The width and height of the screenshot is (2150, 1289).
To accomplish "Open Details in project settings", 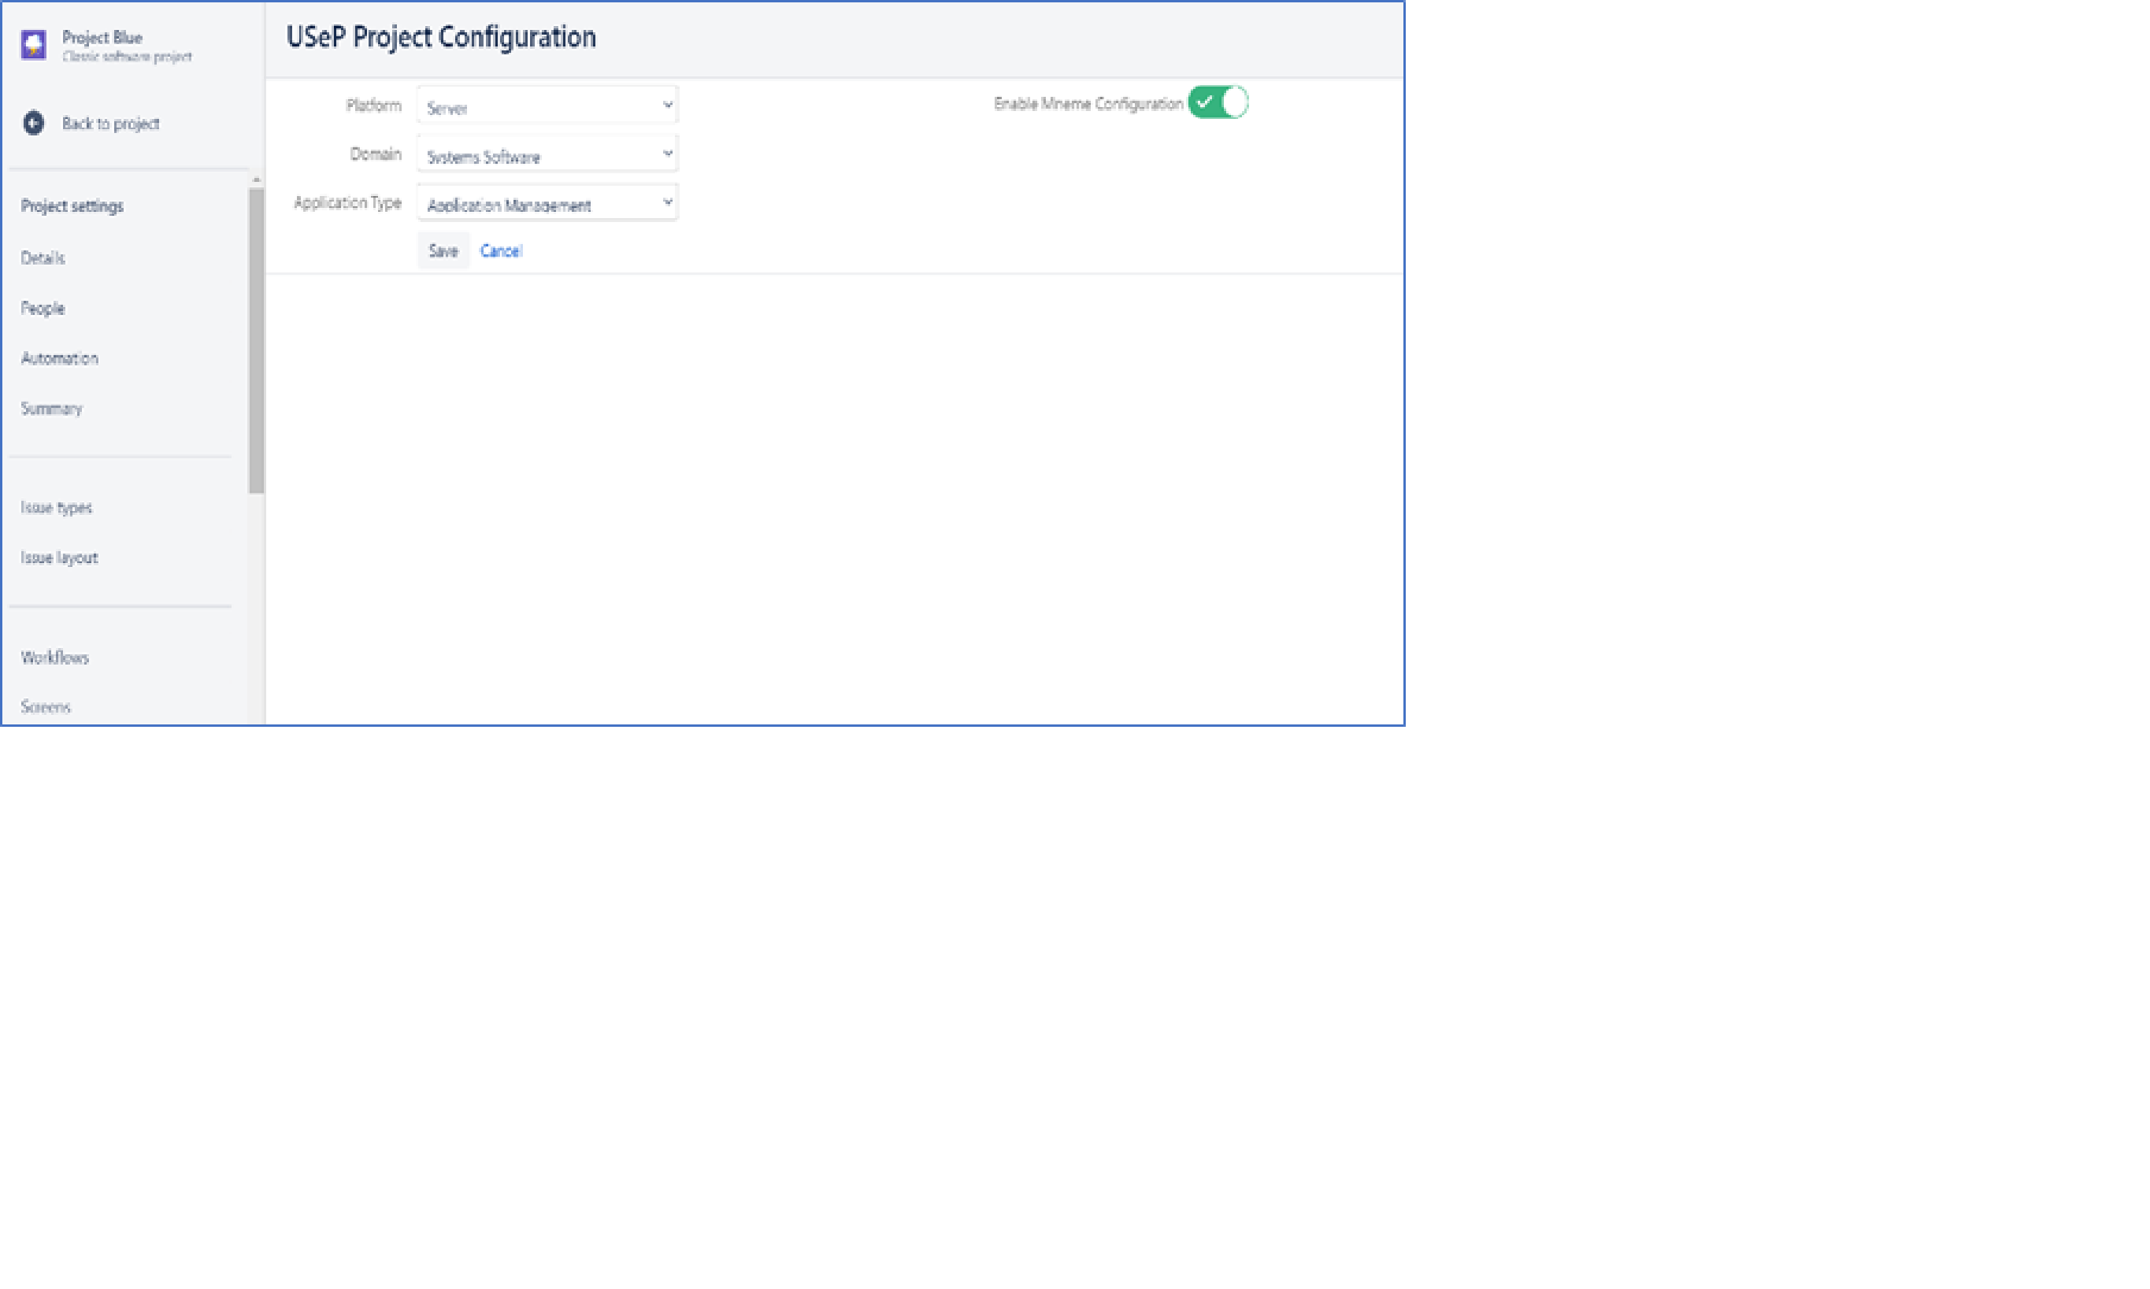I will click(43, 258).
